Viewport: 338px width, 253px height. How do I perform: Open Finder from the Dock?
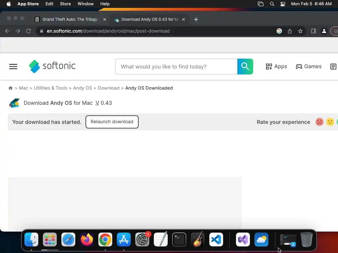31,239
